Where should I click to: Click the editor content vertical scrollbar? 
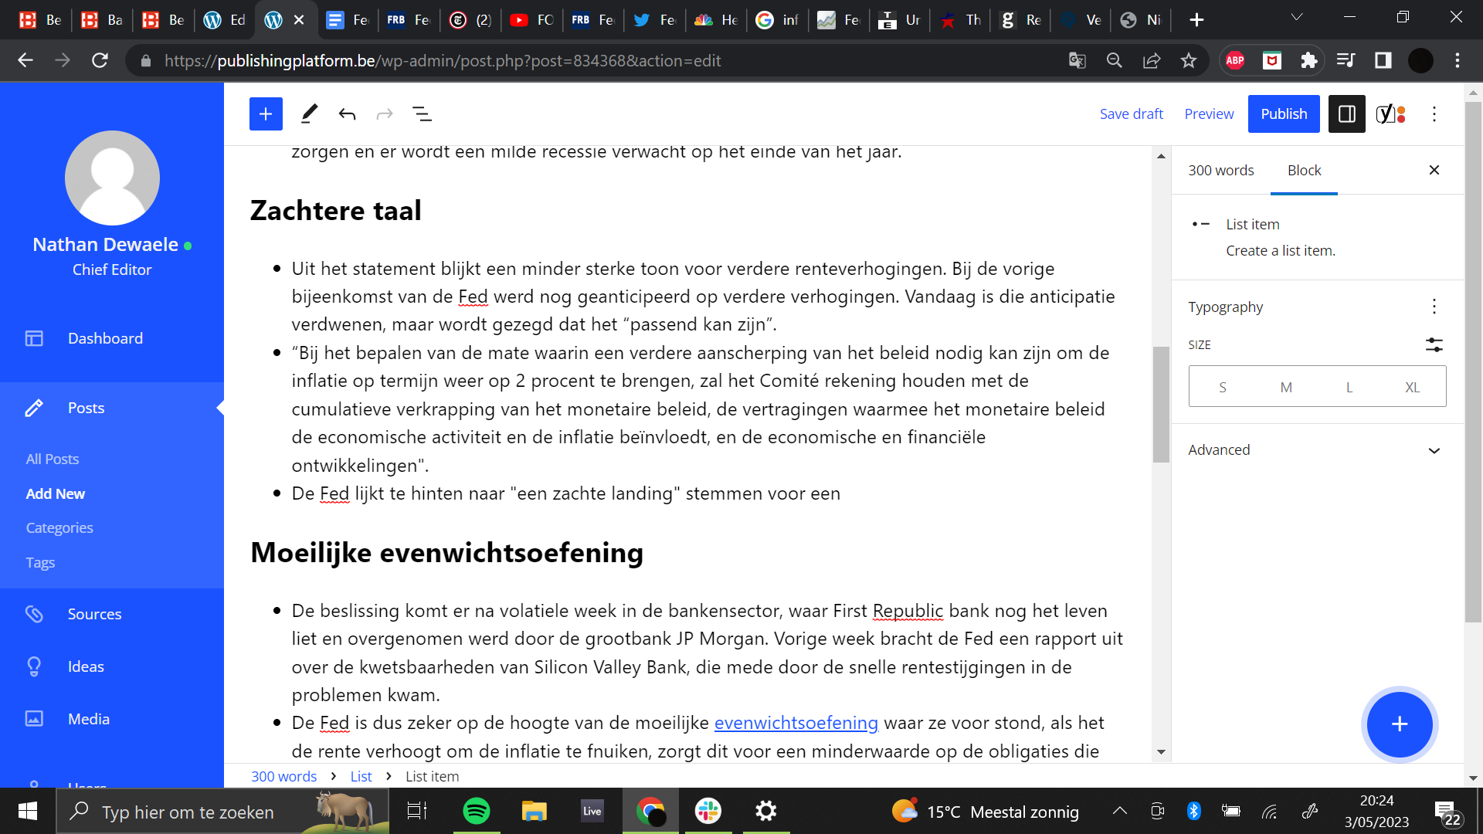pyautogui.click(x=1161, y=405)
